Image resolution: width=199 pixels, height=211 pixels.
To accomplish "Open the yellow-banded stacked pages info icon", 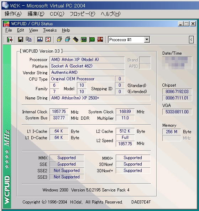I will (x=59, y=40).
